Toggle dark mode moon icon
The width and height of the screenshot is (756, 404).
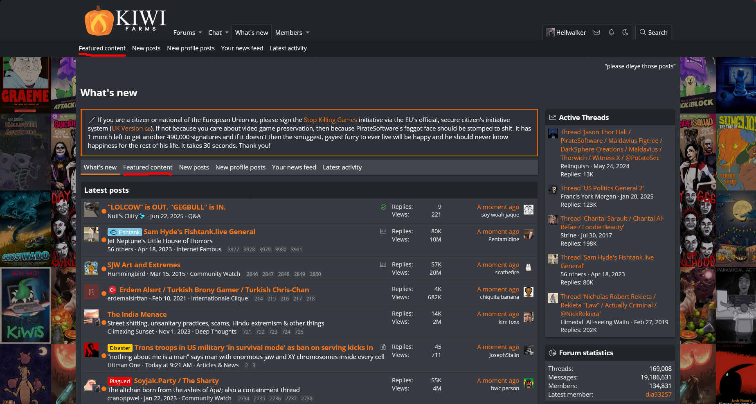coord(625,32)
